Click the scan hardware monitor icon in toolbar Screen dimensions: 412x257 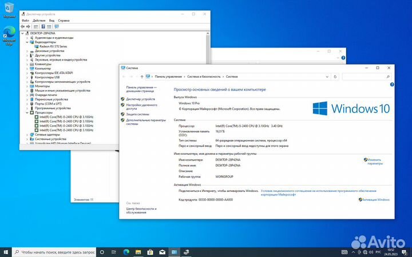pos(57,26)
